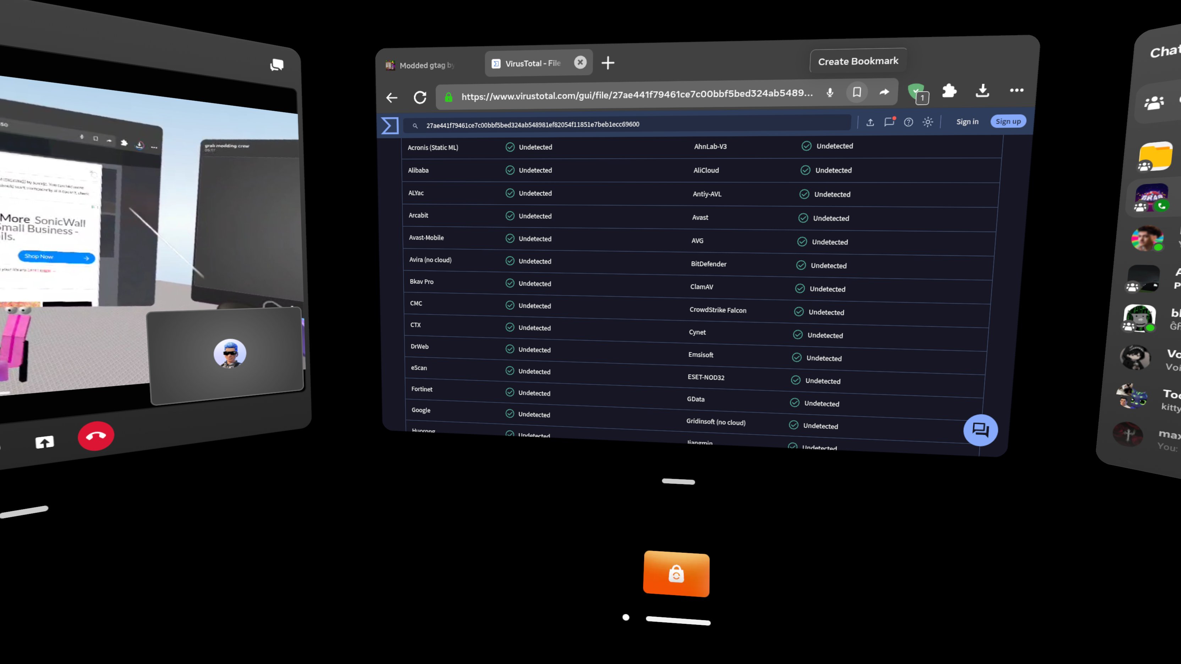Click the AliCloud engine name

[x=706, y=171]
